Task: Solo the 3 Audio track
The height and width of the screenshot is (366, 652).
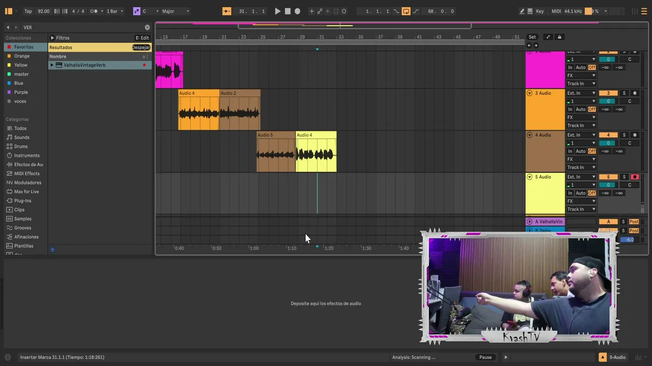Action: (x=624, y=93)
